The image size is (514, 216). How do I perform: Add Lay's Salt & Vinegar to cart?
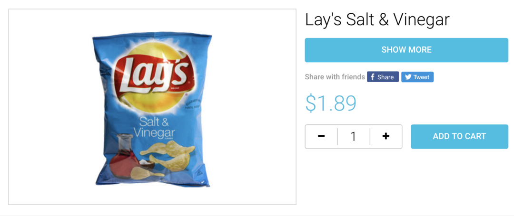(459, 136)
